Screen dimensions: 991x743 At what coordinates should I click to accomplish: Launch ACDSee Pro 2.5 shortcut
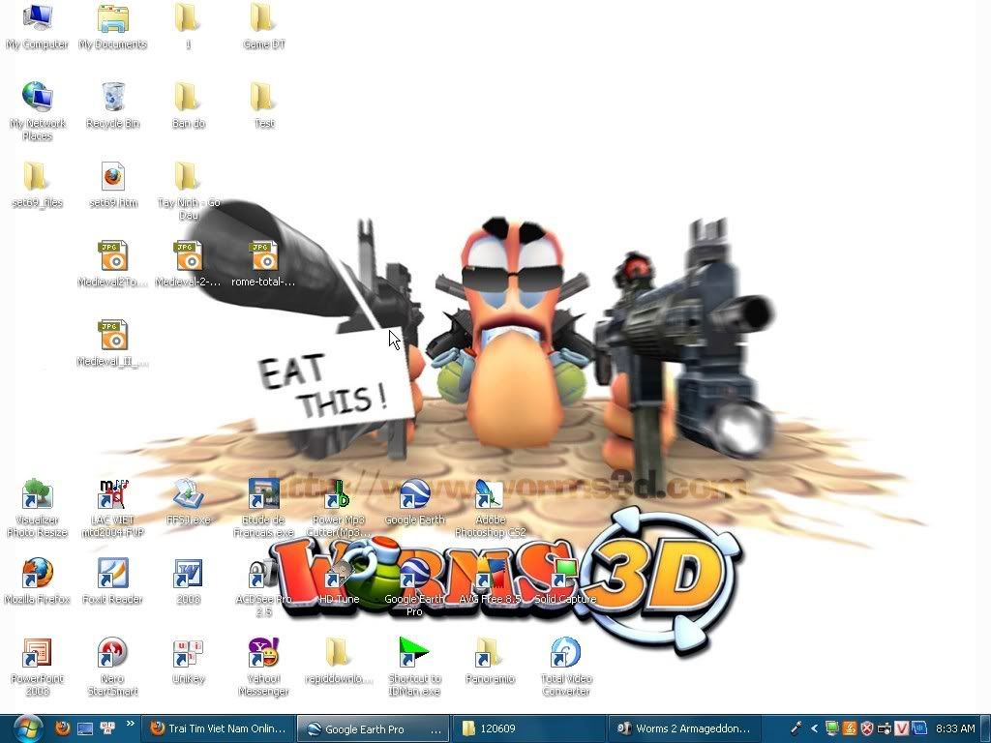(263, 587)
